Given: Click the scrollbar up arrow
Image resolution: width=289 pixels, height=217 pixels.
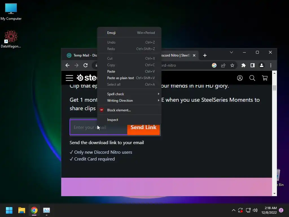Looking at the screenshot, I should tap(274, 73).
